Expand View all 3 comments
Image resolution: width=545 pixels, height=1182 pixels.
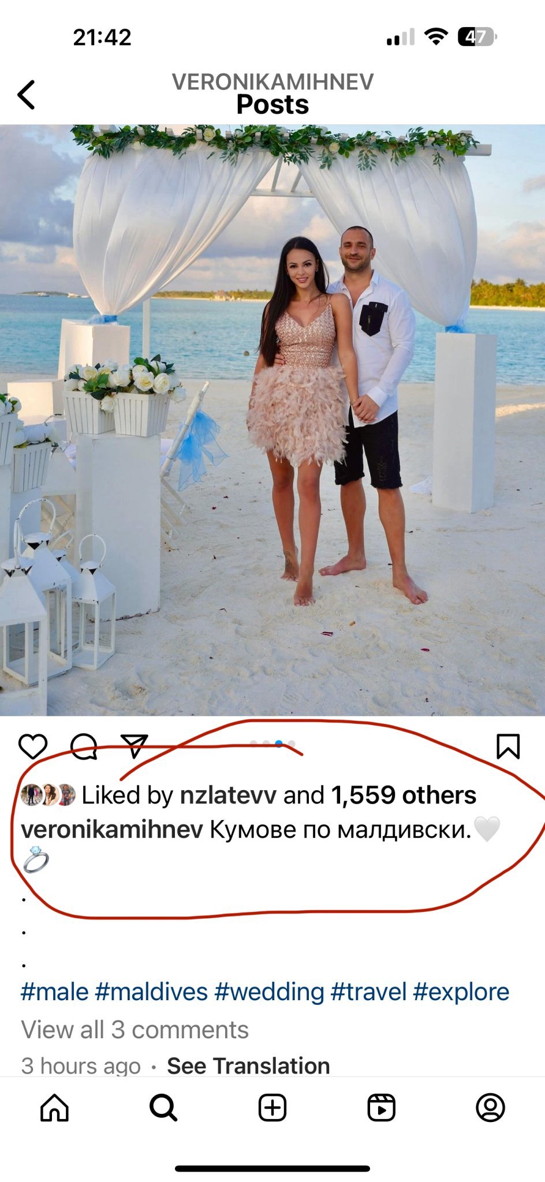coord(135,1030)
